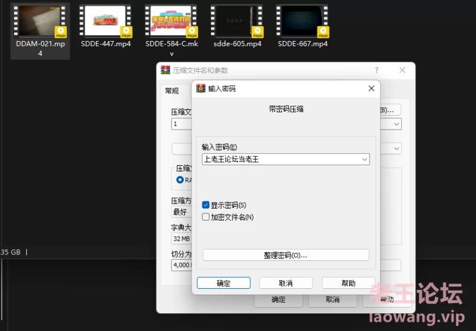The image size is (476, 331).
Task: Close the 压缩文件名和参数 dialog
Action: click(402, 70)
